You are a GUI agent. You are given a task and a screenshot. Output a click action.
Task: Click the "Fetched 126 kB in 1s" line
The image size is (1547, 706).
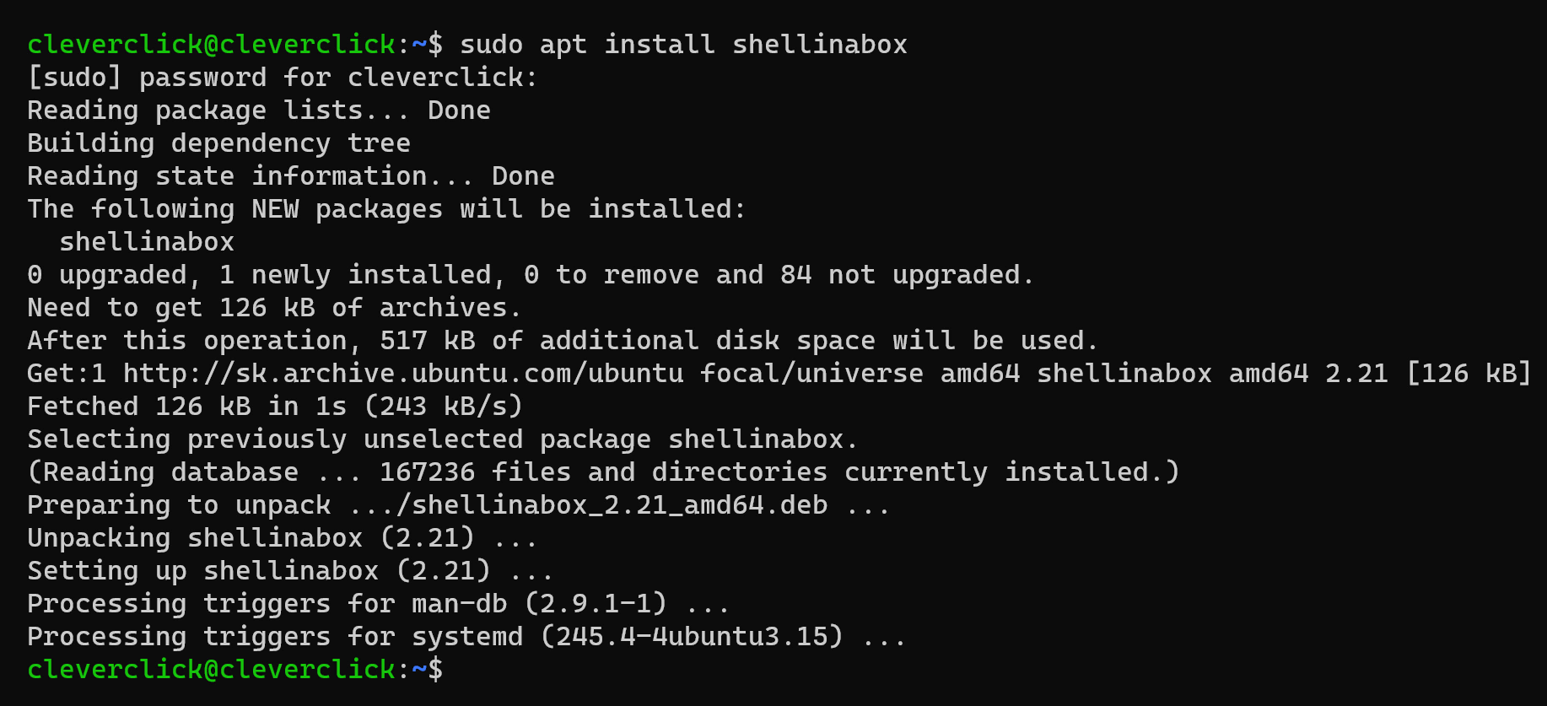(x=274, y=407)
